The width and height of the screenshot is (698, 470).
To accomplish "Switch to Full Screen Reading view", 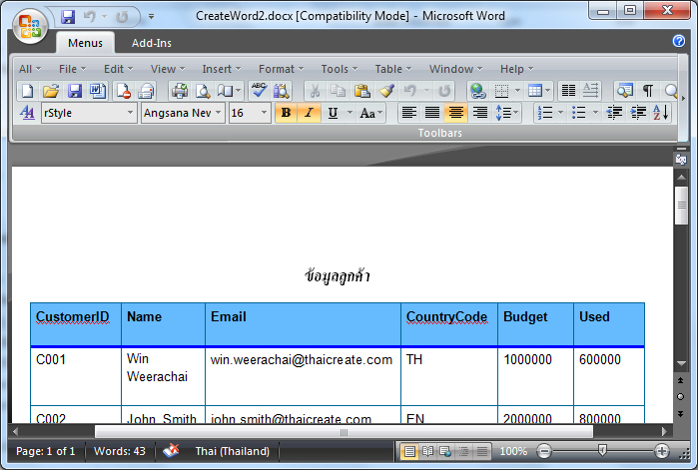I will [427, 451].
